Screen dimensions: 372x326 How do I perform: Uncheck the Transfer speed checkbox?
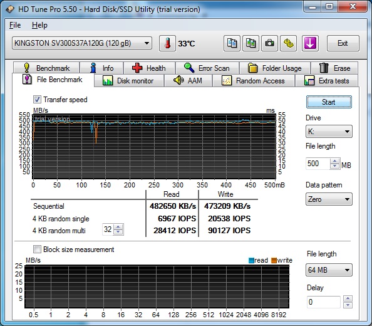tap(37, 100)
